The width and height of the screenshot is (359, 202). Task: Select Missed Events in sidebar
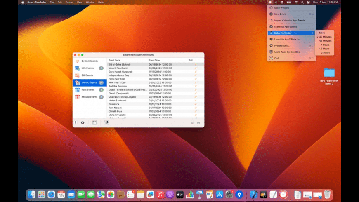click(90, 97)
